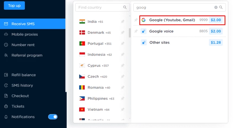Buy Google voice for $2.00
Viewport: 234px width, 128px height.
click(x=216, y=31)
